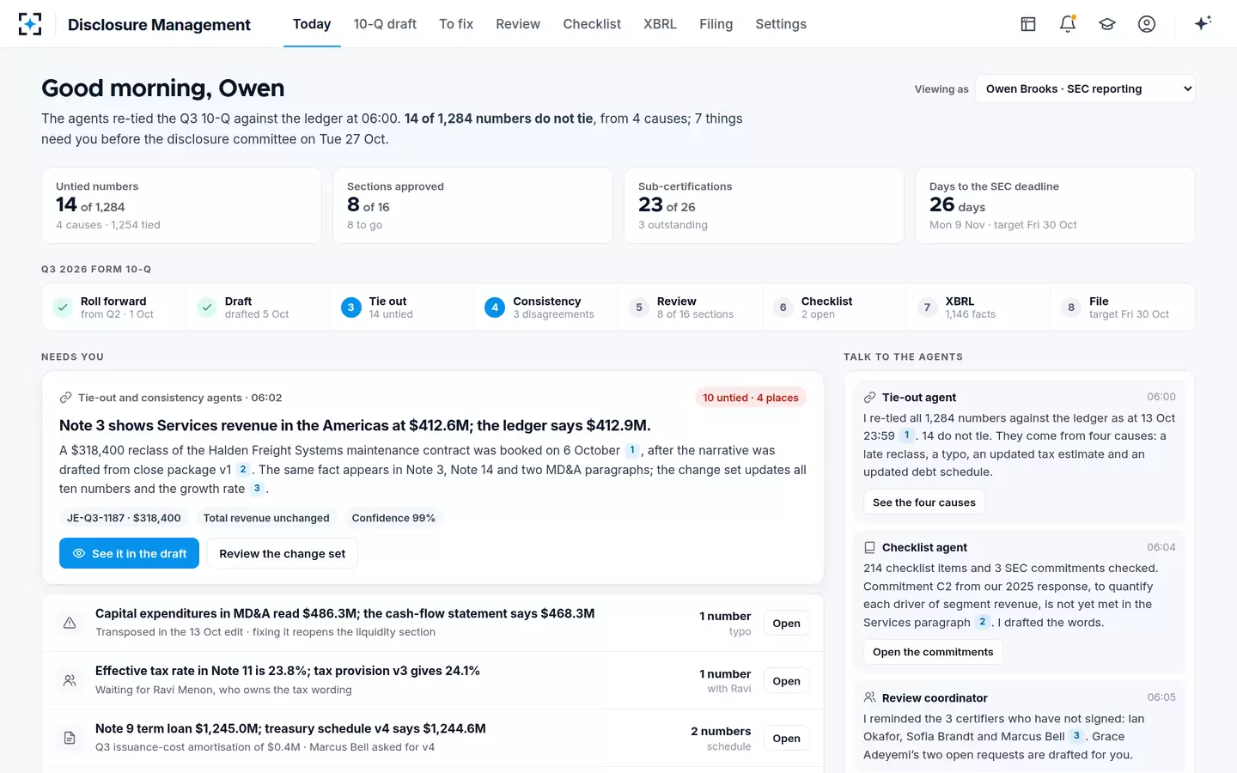Open the Checklist tab in top navigation
The image size is (1237, 773).
point(592,24)
